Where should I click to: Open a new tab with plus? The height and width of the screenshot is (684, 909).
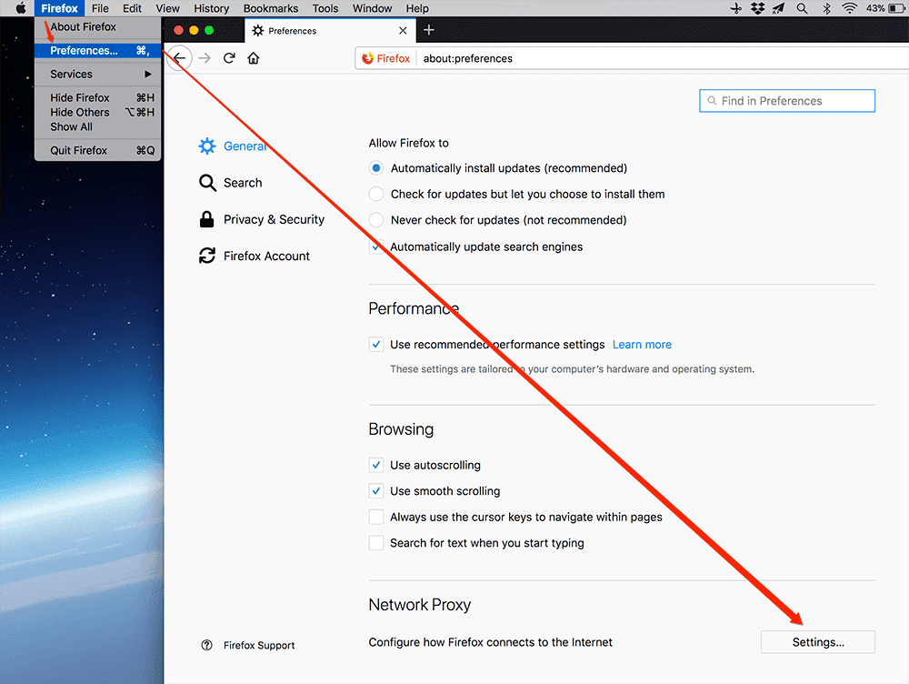(429, 30)
